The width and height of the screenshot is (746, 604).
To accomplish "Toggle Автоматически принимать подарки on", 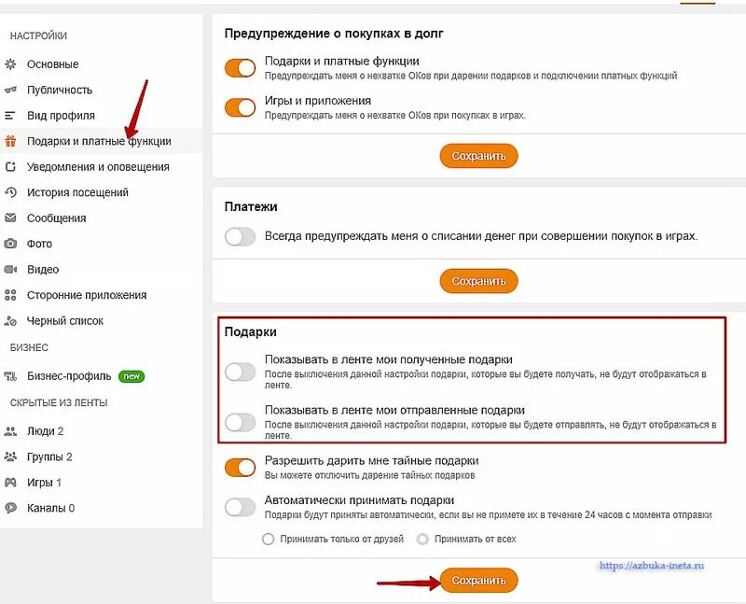I will 241,507.
